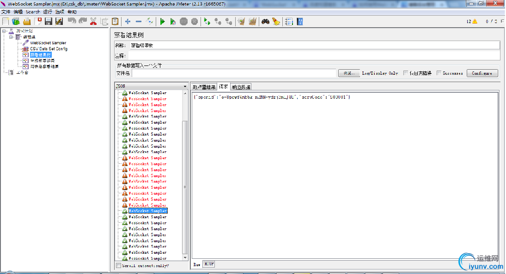Switch to the 响应数据 tab
The image size is (506, 274).
[x=241, y=87]
